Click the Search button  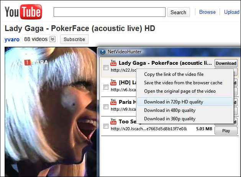(x=178, y=12)
